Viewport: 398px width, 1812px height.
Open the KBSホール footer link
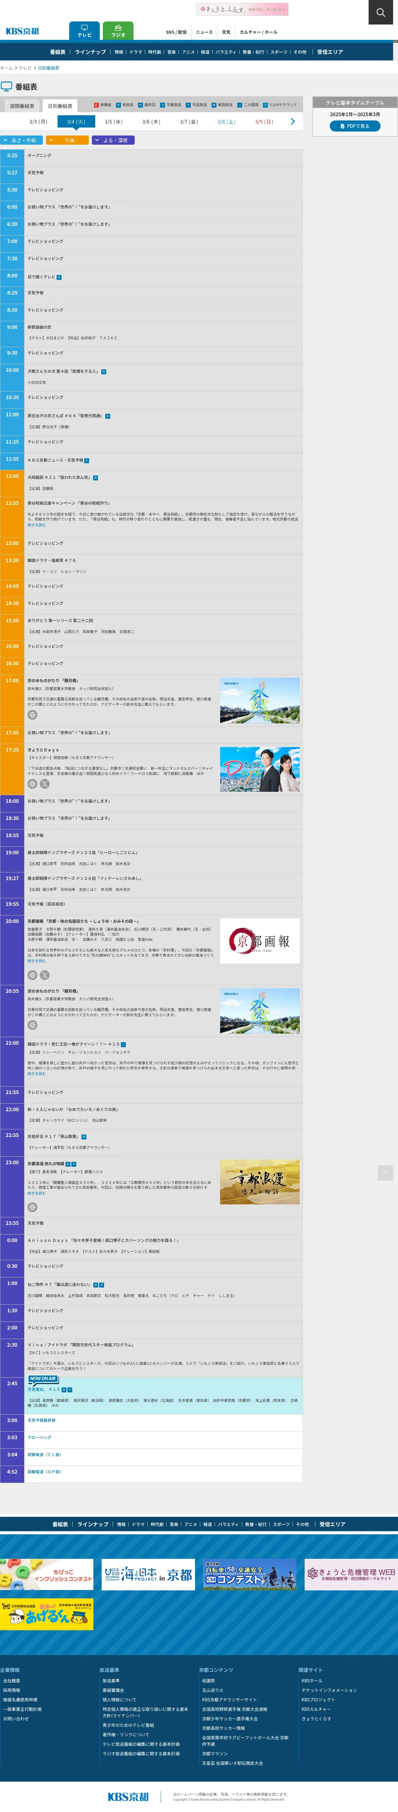(x=312, y=1680)
